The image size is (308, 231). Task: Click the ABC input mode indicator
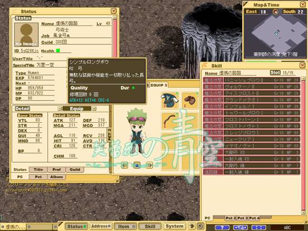(x=287, y=228)
